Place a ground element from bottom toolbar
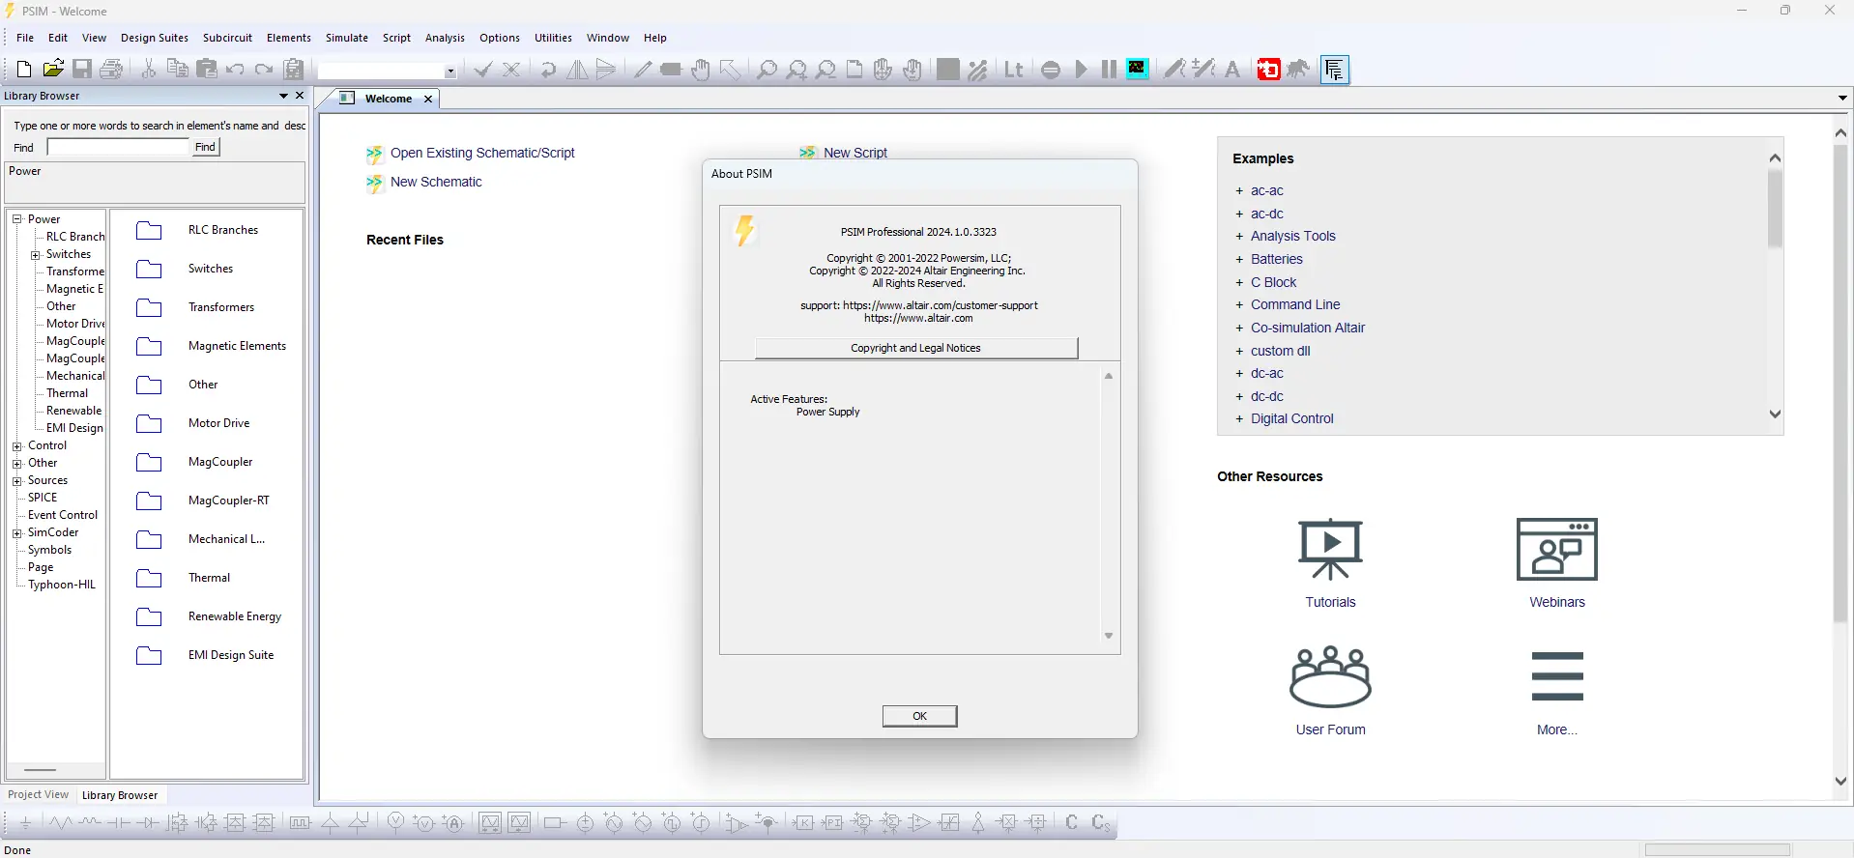Image resolution: width=1854 pixels, height=858 pixels. tap(26, 823)
